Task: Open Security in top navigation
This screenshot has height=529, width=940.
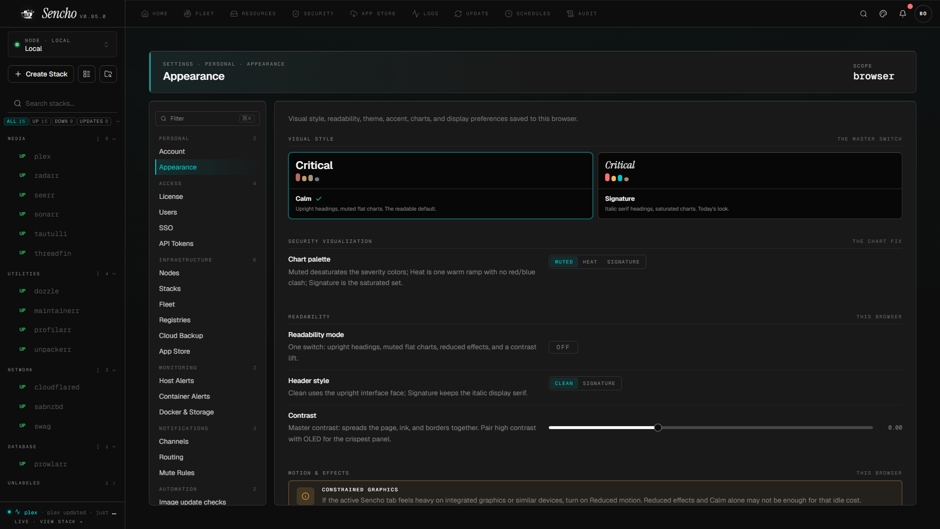Action: click(x=313, y=14)
